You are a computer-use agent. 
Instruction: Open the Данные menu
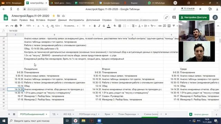(x=63, y=20)
